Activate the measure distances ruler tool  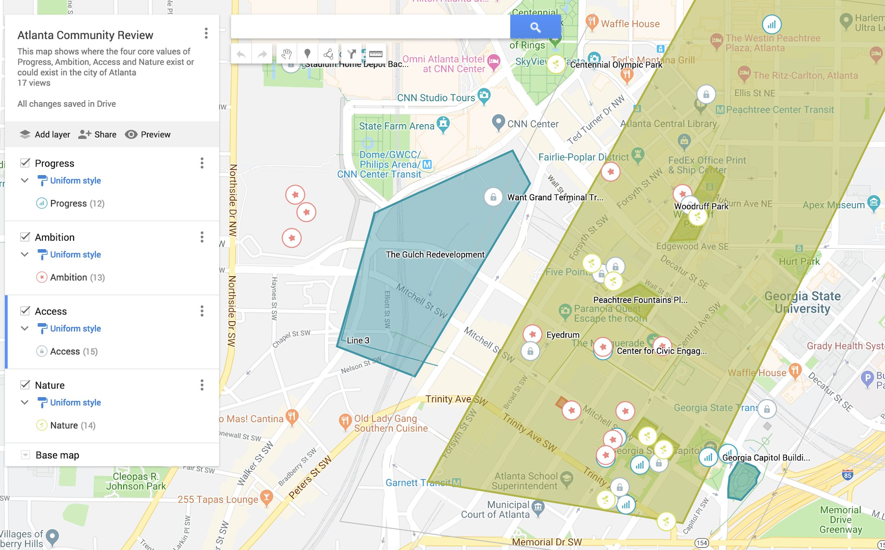tap(375, 54)
